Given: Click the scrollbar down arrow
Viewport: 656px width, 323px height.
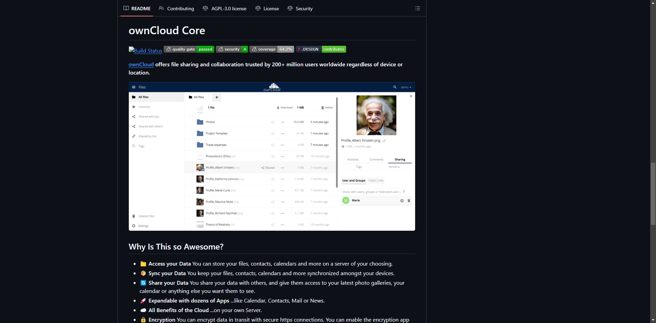Looking at the screenshot, I should pyautogui.click(x=653, y=320).
